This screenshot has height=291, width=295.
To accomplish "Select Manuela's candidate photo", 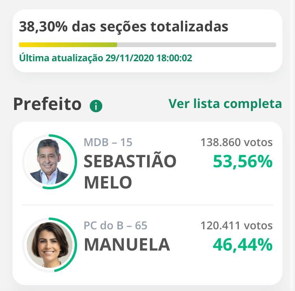I will (50, 245).
